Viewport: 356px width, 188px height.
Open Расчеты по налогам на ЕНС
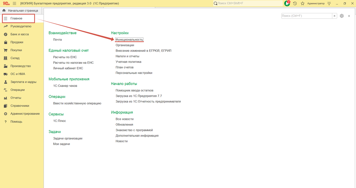tap(73, 63)
